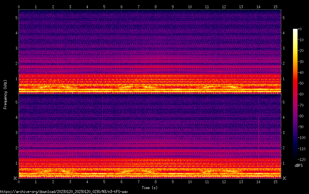Screen dimensions: 309x194
Task: Click the 7 second tick on top time axis
Action: [138, 7]
